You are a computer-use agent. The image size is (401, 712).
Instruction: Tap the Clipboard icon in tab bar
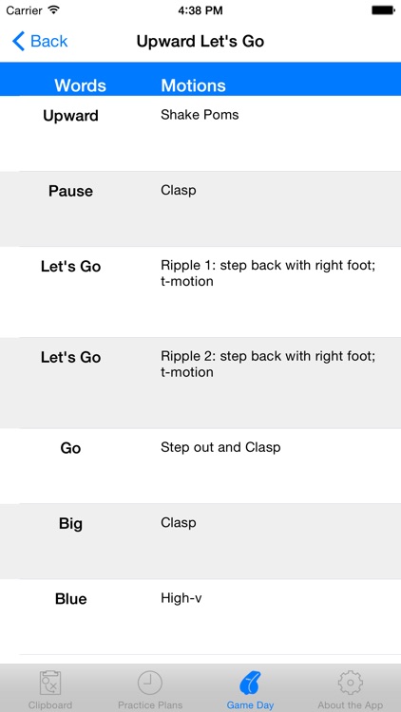coord(50,683)
